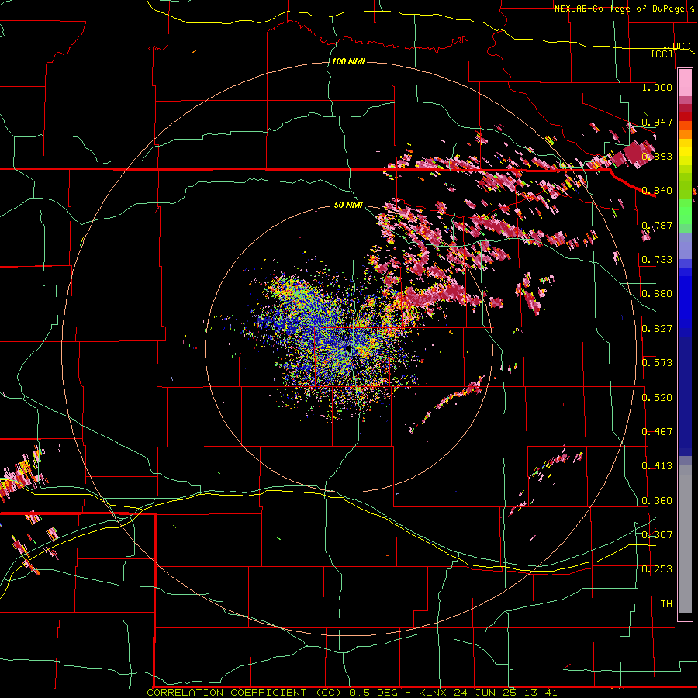Viewport: 698px width, 698px height.
Task: Click the pink top segment of the color bar
Action: [685, 83]
